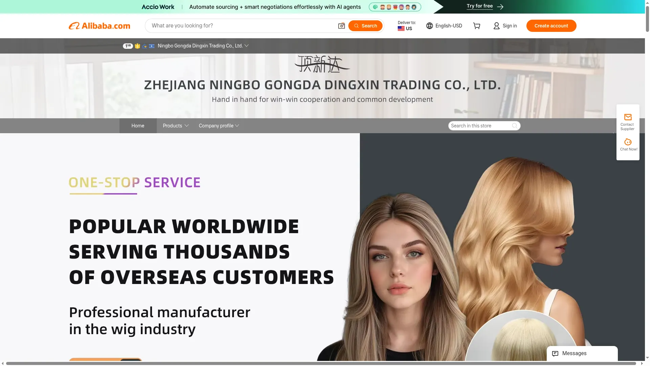Click the Messages chat bubble icon

(555, 353)
